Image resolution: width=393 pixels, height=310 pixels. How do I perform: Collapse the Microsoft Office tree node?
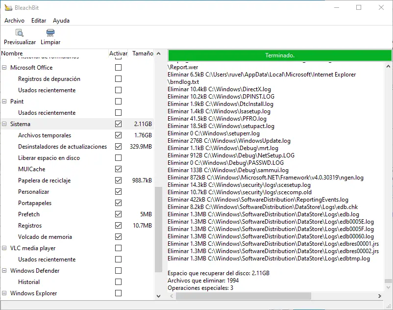tap(4, 68)
